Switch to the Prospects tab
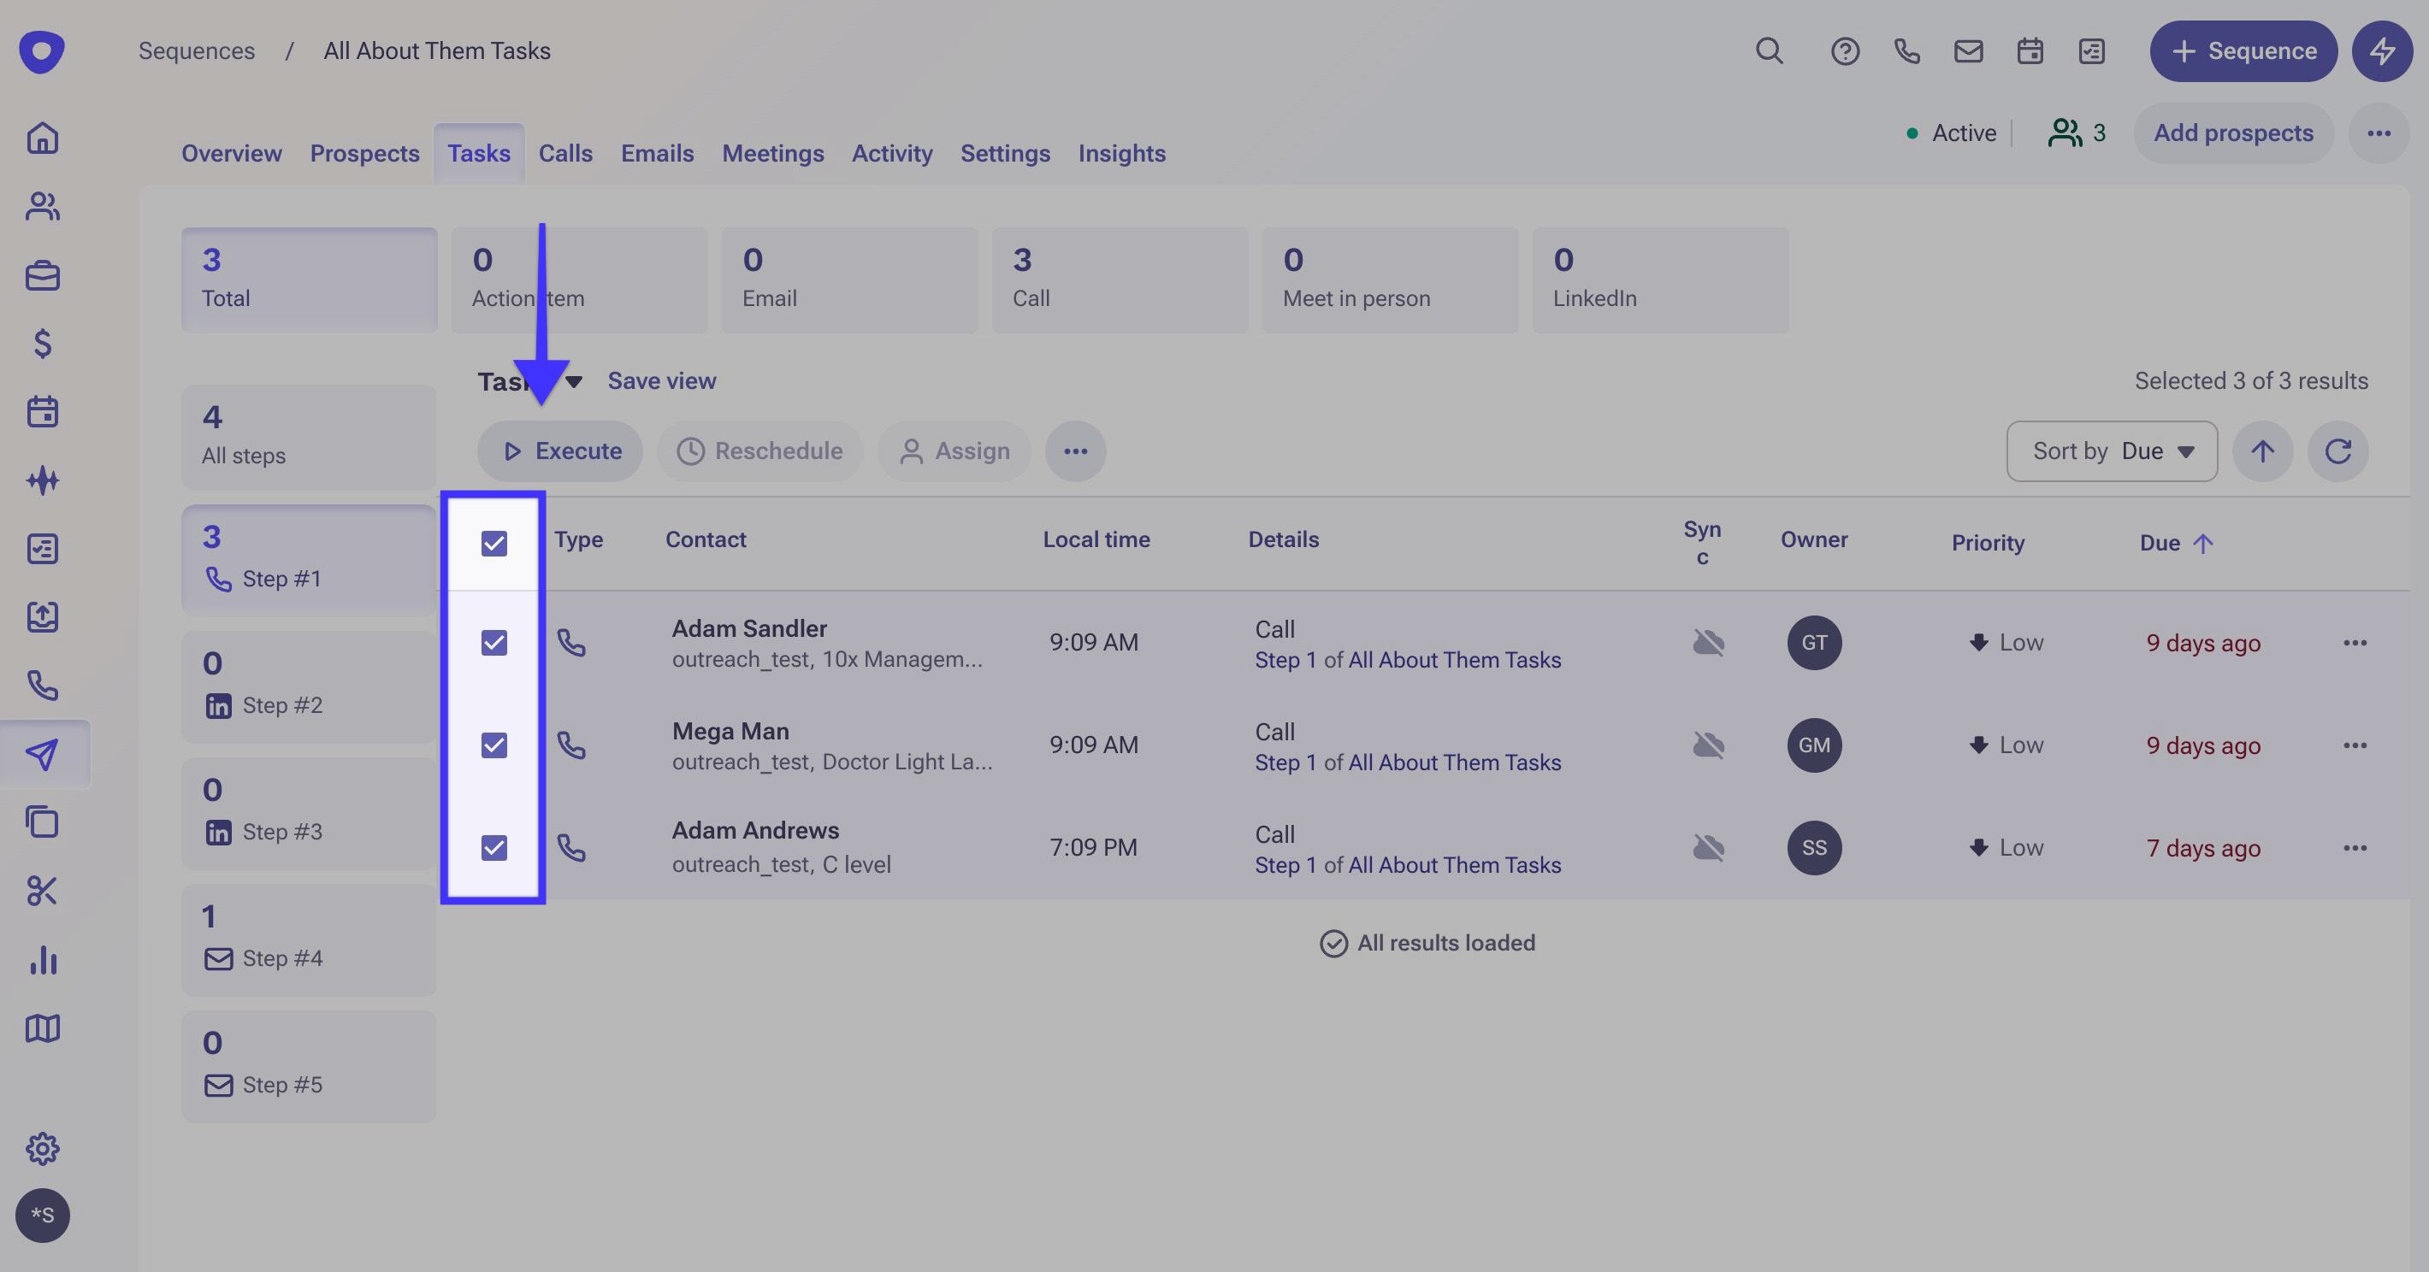The height and width of the screenshot is (1272, 2429). 364,154
